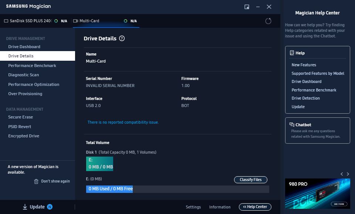Click the 980 PRO ad banner
The height and width of the screenshot is (214, 355).
(x=318, y=194)
